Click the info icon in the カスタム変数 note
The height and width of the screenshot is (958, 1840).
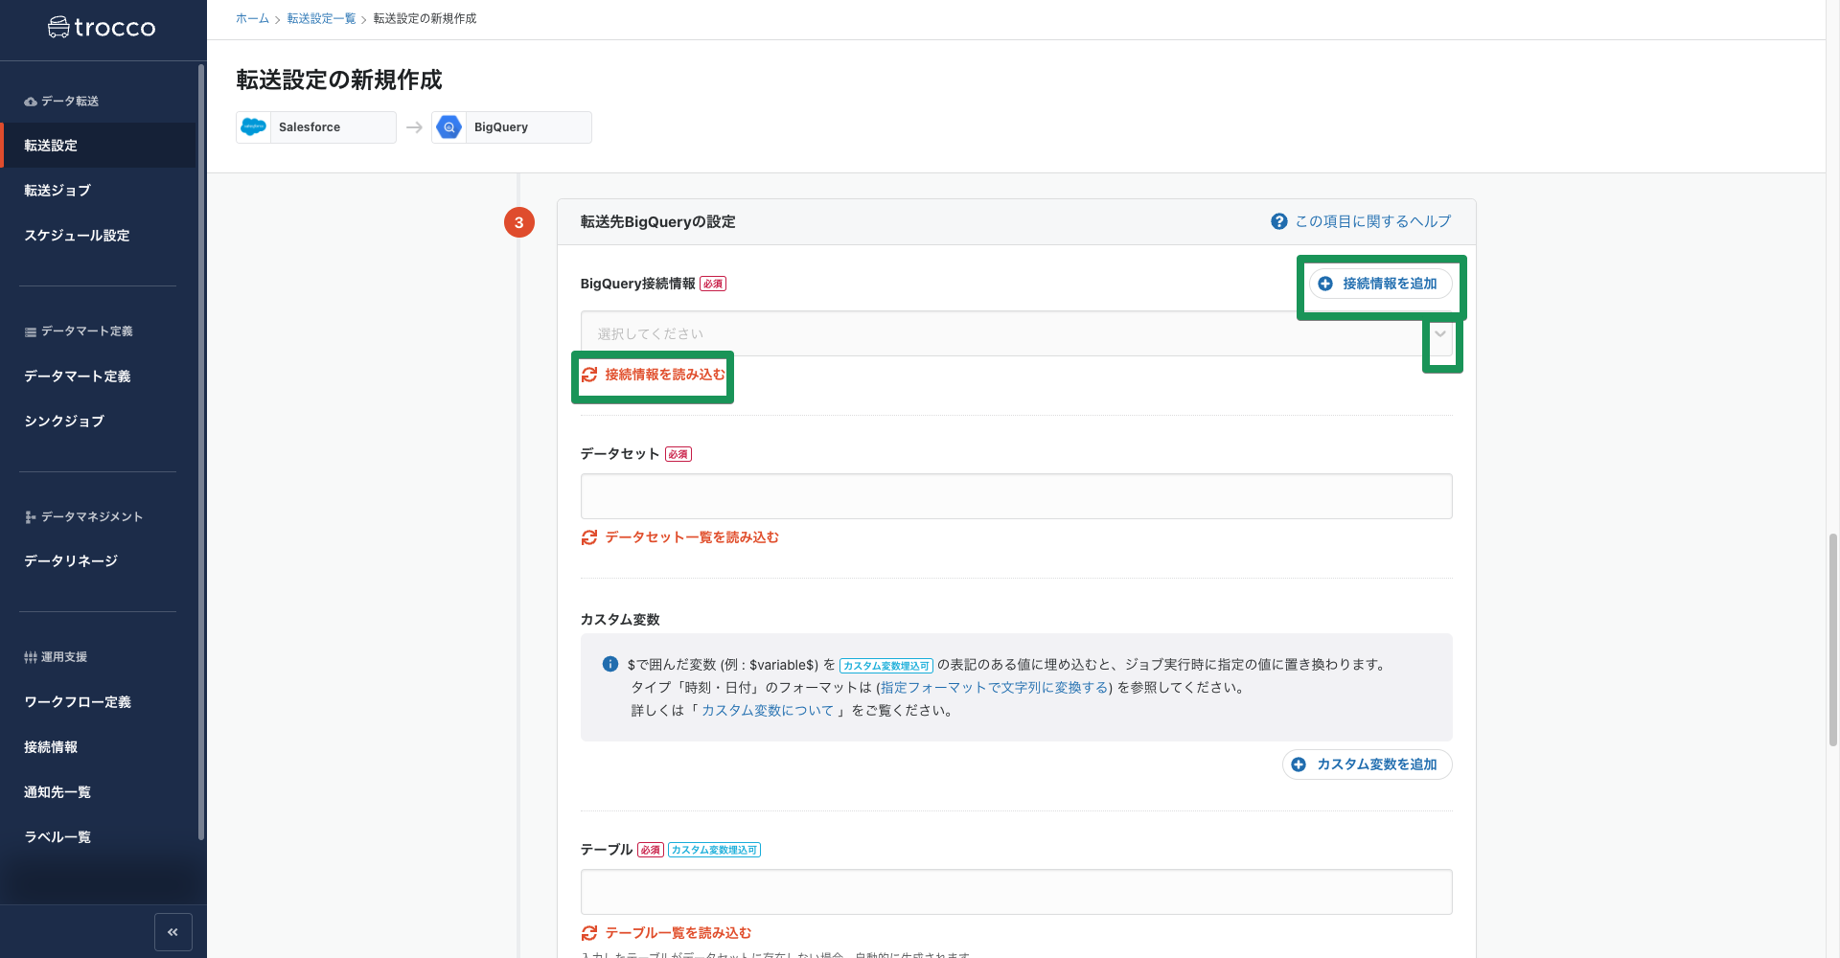coord(609,664)
